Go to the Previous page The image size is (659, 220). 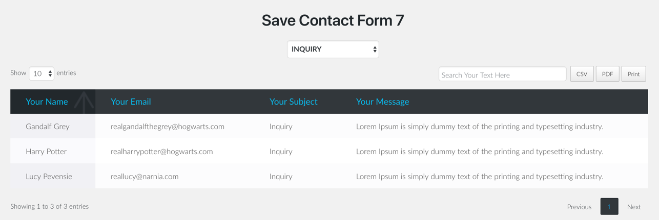coord(579,207)
